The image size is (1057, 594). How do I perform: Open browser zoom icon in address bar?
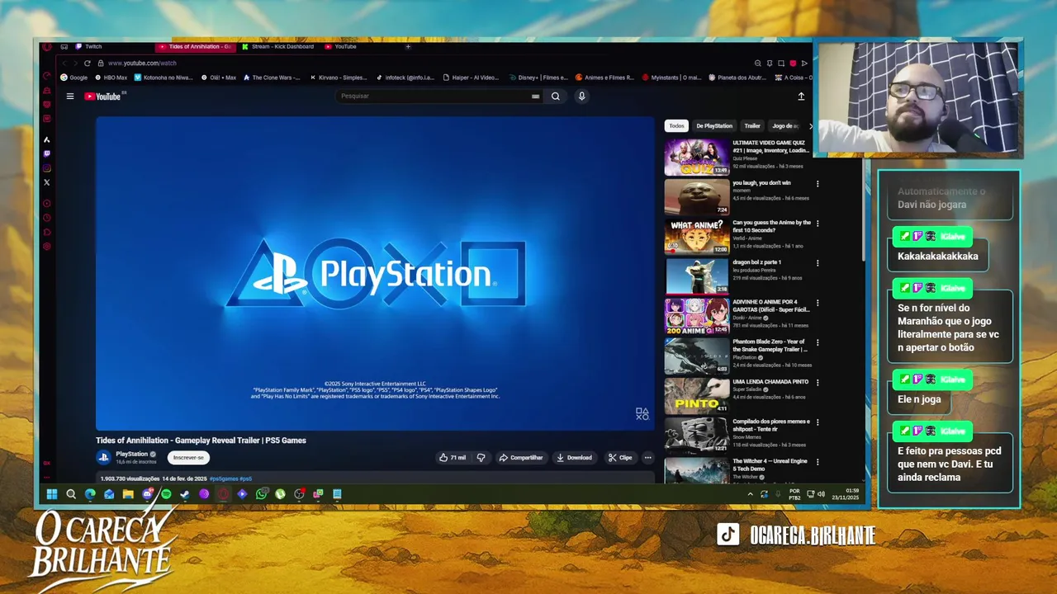click(758, 63)
